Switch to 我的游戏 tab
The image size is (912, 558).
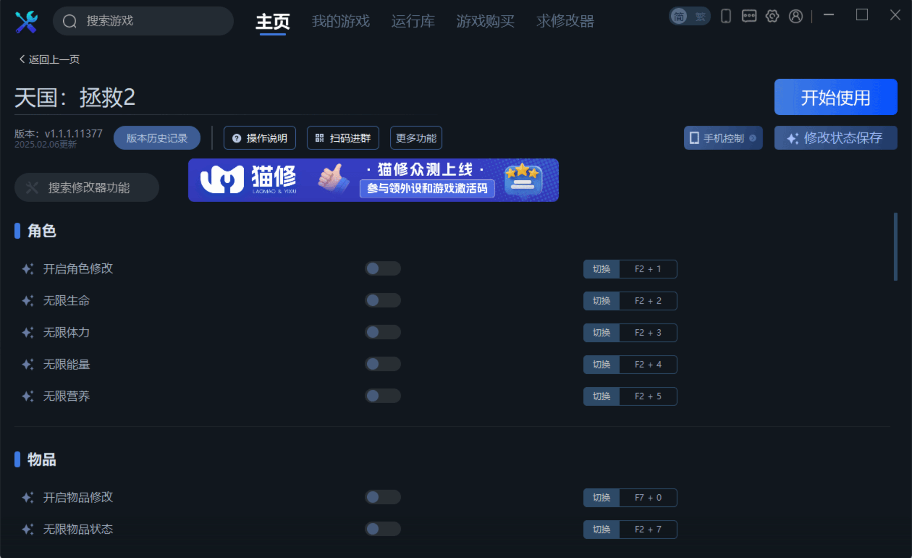341,21
